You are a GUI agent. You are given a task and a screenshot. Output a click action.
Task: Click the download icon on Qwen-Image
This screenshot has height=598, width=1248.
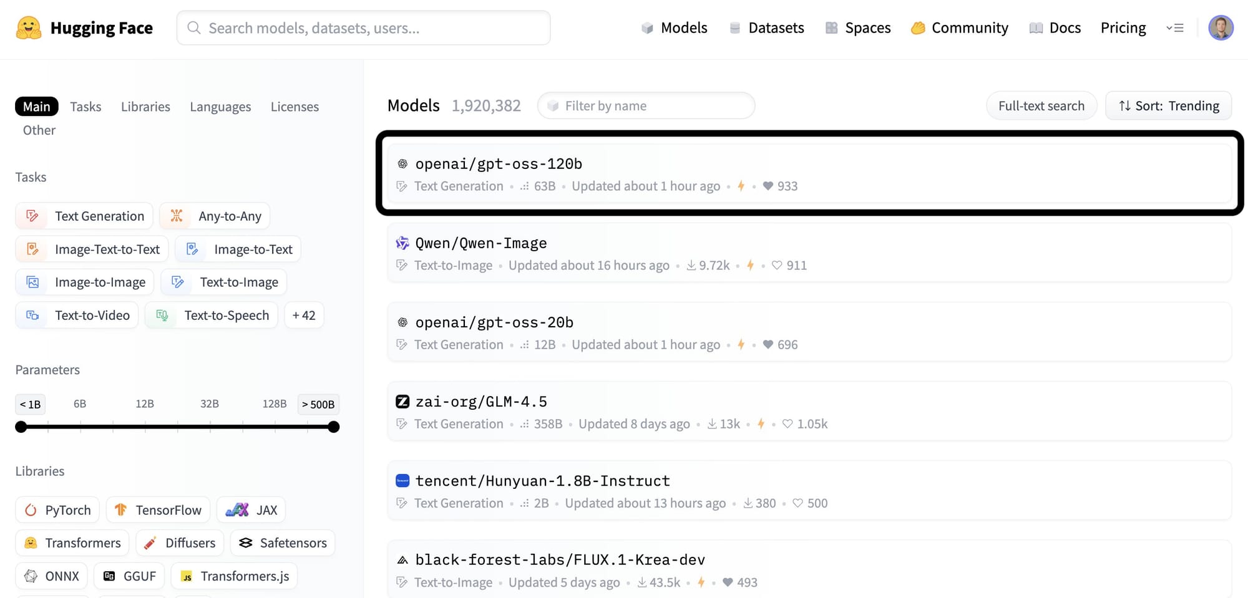(x=691, y=265)
